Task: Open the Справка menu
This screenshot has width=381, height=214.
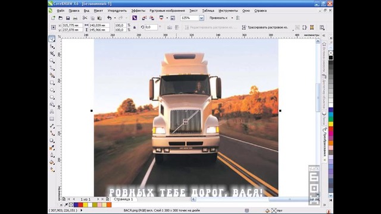Action: click(x=260, y=11)
